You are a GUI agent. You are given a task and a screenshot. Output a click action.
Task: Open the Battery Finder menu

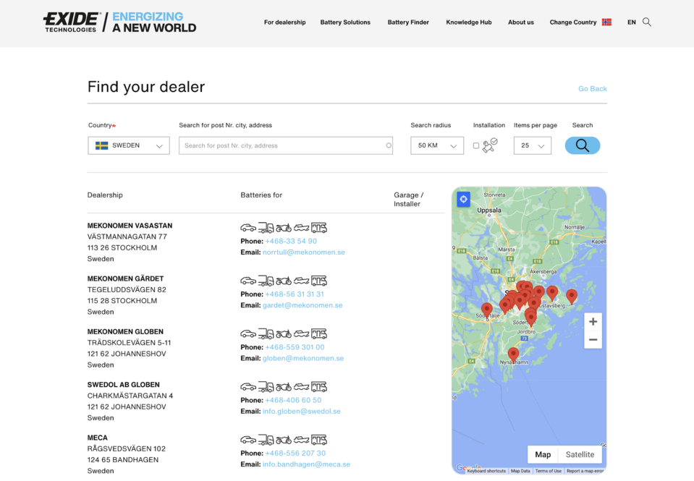(x=408, y=22)
